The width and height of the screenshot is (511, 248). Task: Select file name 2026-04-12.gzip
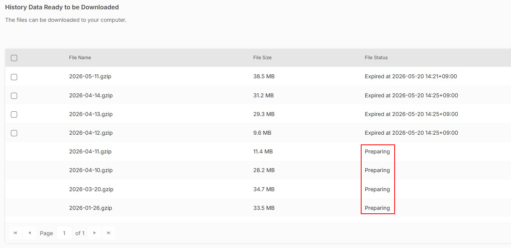[91, 133]
